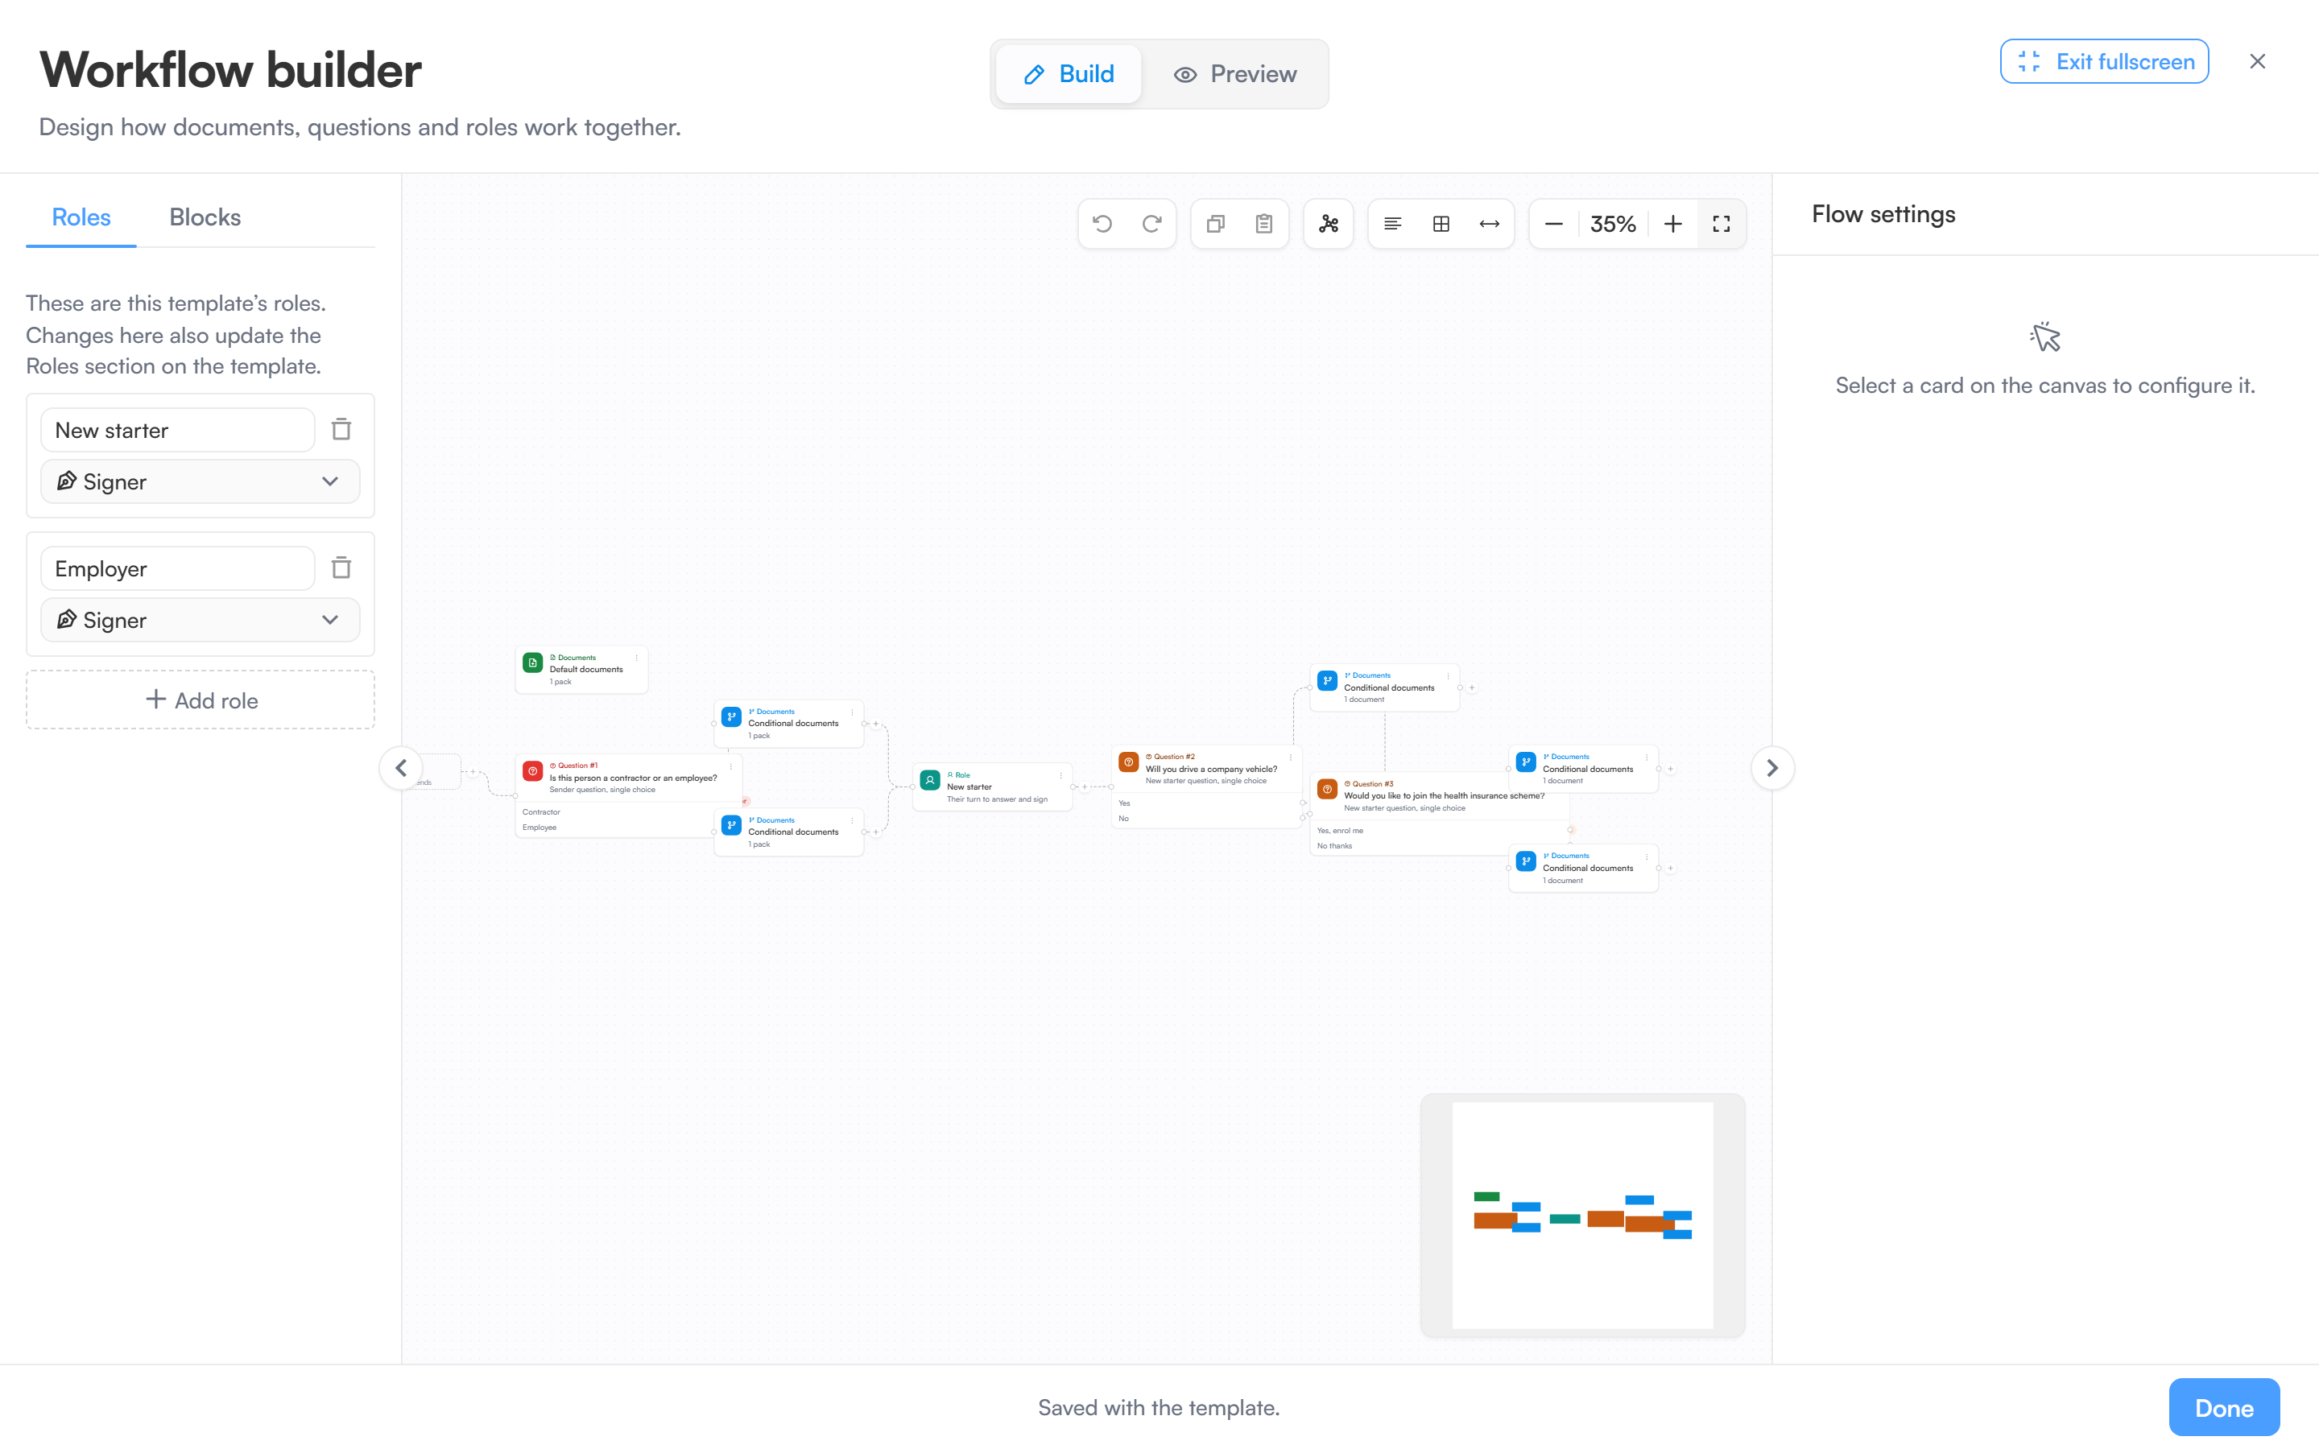The height and width of the screenshot is (1449, 2319).
Task: Switch to Build mode
Action: (1069, 74)
